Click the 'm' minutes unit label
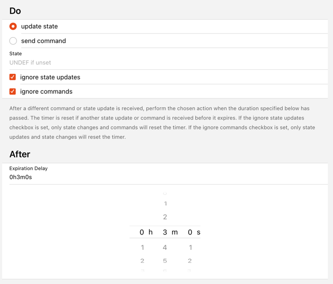The image size is (333, 284). point(175,232)
